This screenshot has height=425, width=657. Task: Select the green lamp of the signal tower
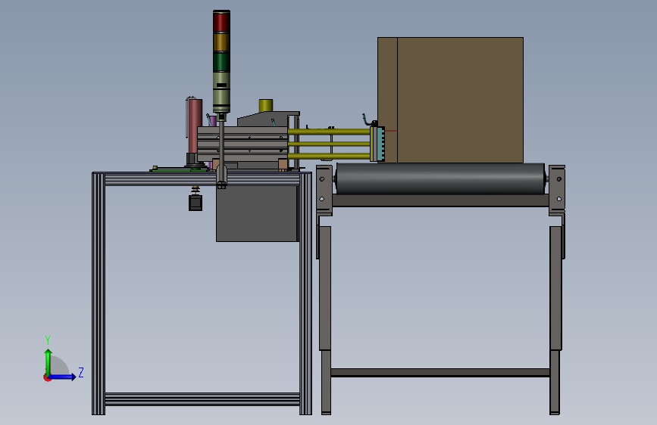pyautogui.click(x=221, y=61)
